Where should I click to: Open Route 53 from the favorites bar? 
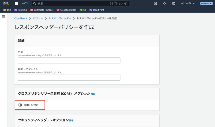(x=20, y=10)
